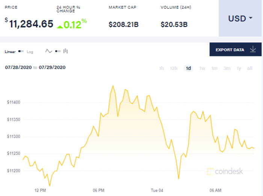
Task: Switch chart to 1w range
Action: tap(202, 68)
